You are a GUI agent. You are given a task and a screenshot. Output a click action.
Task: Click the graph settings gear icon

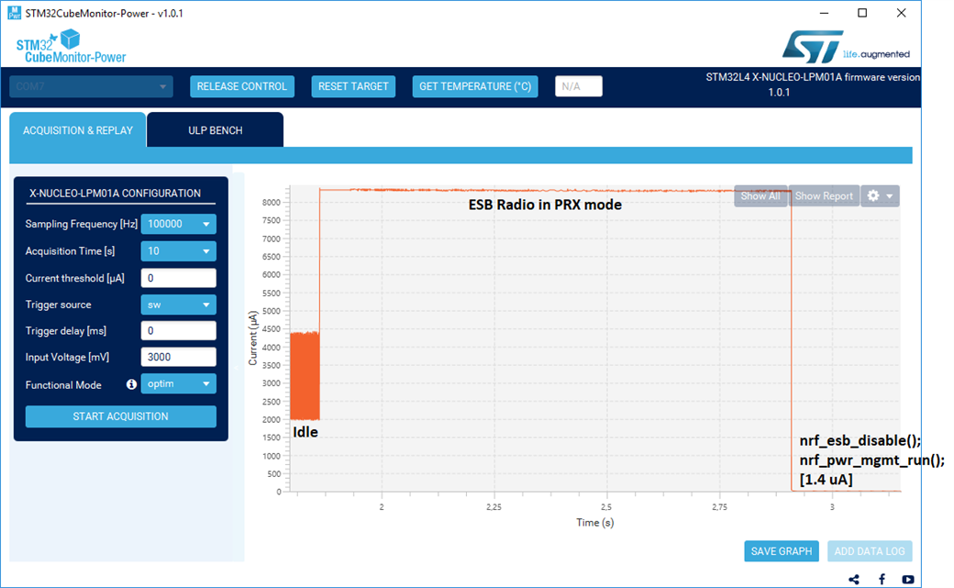pyautogui.click(x=873, y=195)
